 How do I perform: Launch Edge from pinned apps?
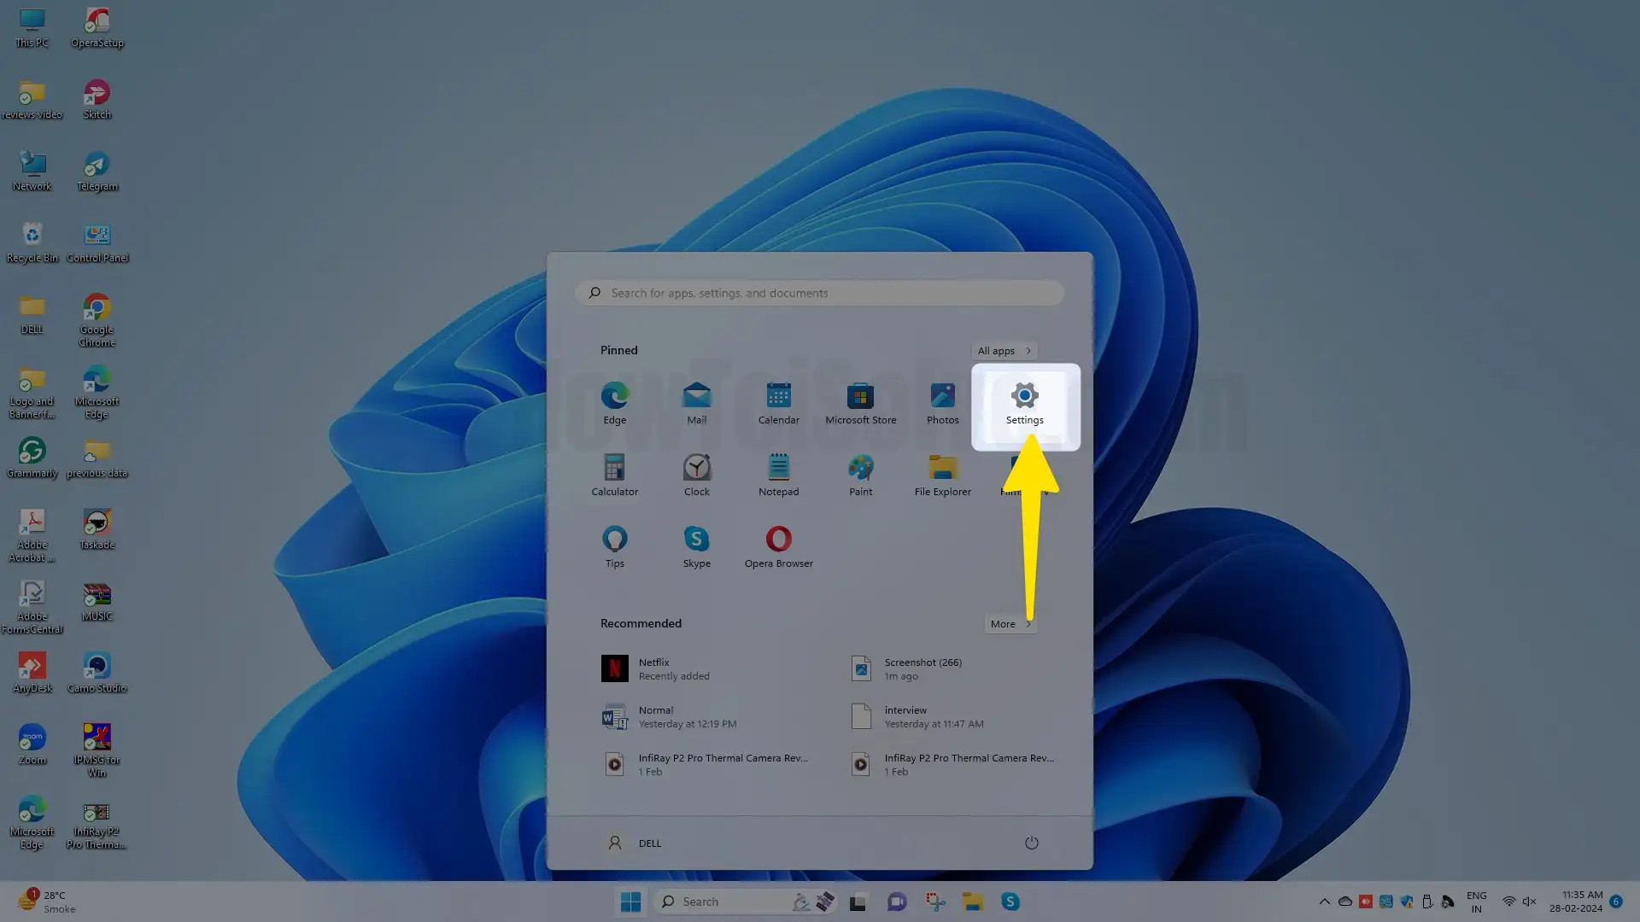[614, 403]
